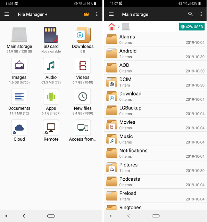Tap the red home icon in breadcrumb
Viewport: 207px width, 222px height.
point(111,27)
